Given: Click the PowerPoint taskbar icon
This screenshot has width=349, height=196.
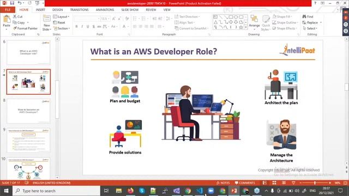Looking at the screenshot, I should (234, 191).
